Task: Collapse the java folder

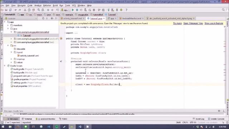Action: 8,29
